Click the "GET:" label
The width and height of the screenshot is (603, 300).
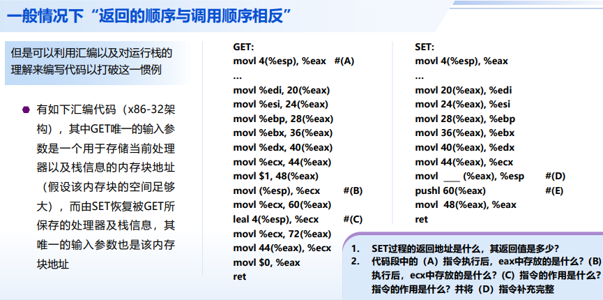(x=243, y=47)
